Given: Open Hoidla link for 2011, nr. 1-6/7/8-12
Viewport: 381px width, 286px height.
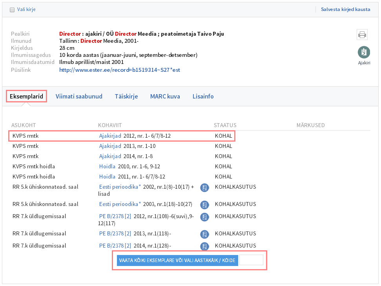Looking at the screenshot, I should [107, 177].
